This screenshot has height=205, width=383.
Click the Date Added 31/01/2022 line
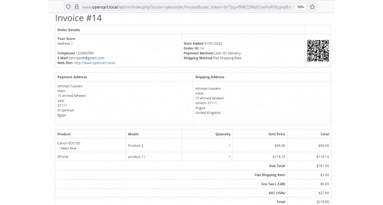[x=203, y=44]
